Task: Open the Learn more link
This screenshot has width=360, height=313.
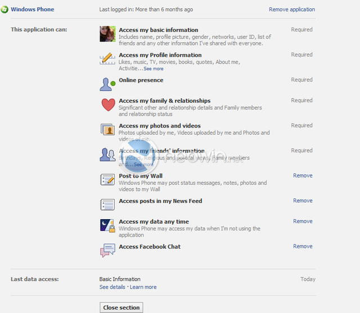Action: click(143, 287)
